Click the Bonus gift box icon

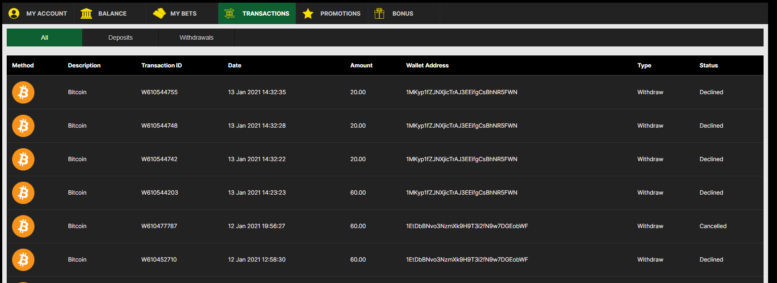tap(379, 13)
